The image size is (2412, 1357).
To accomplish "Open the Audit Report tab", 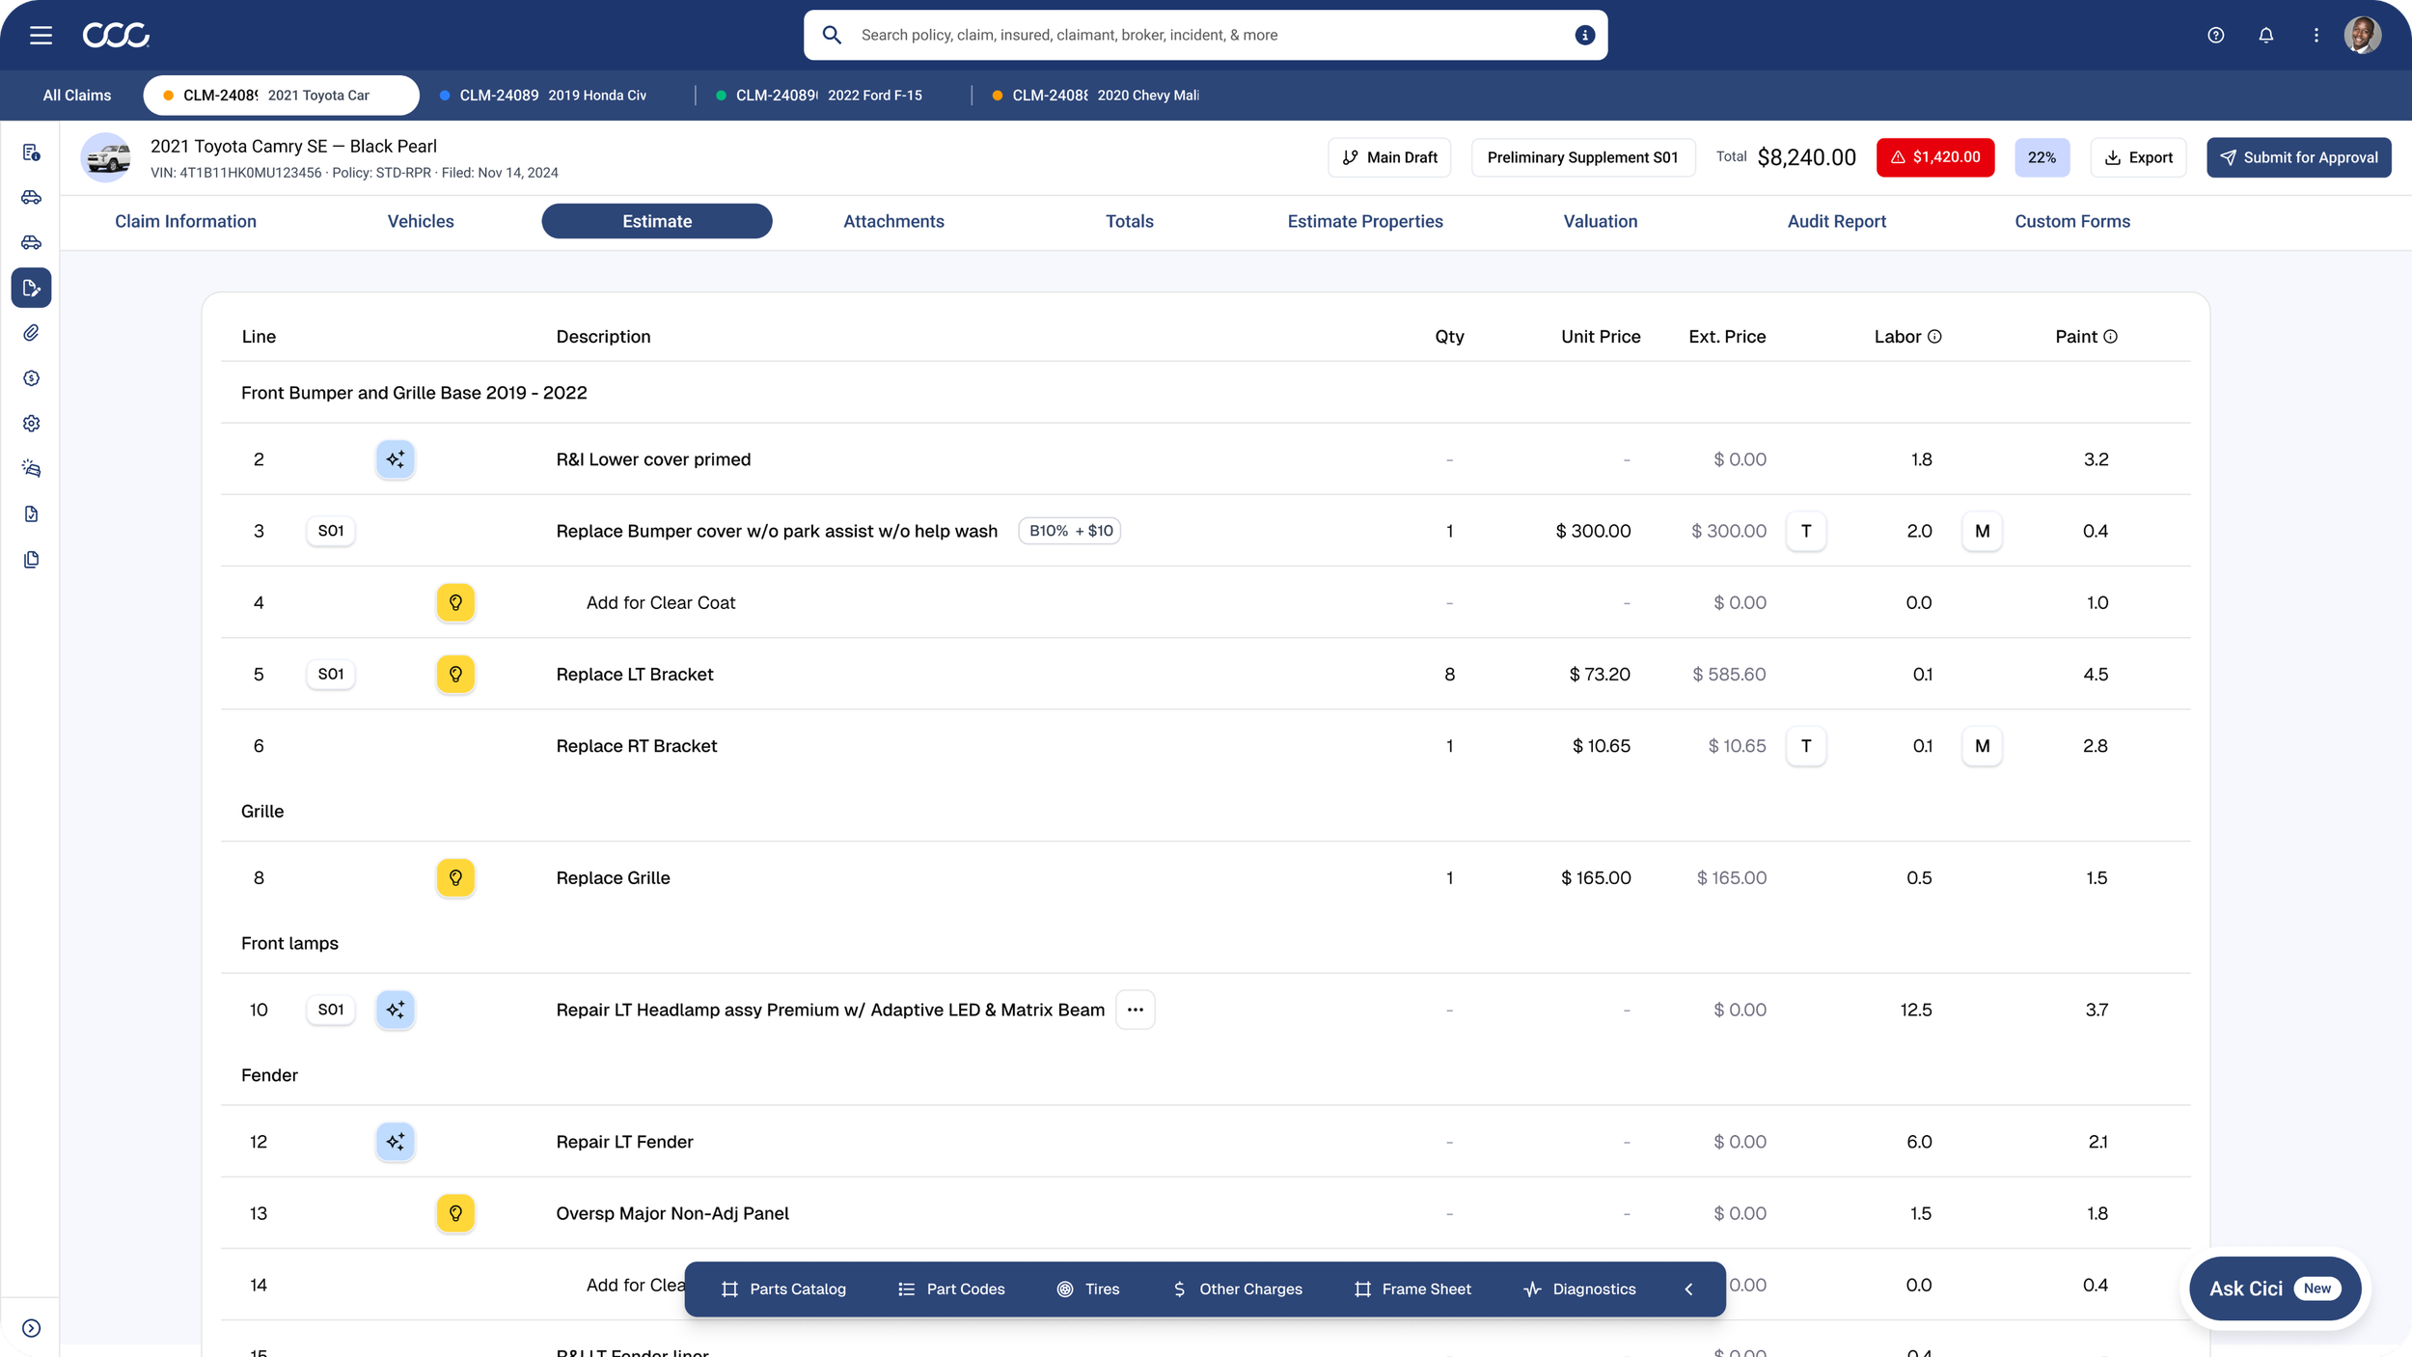I will pos(1836,221).
